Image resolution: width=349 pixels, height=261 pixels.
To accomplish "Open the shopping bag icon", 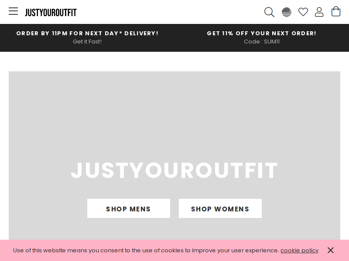I will click(336, 11).
